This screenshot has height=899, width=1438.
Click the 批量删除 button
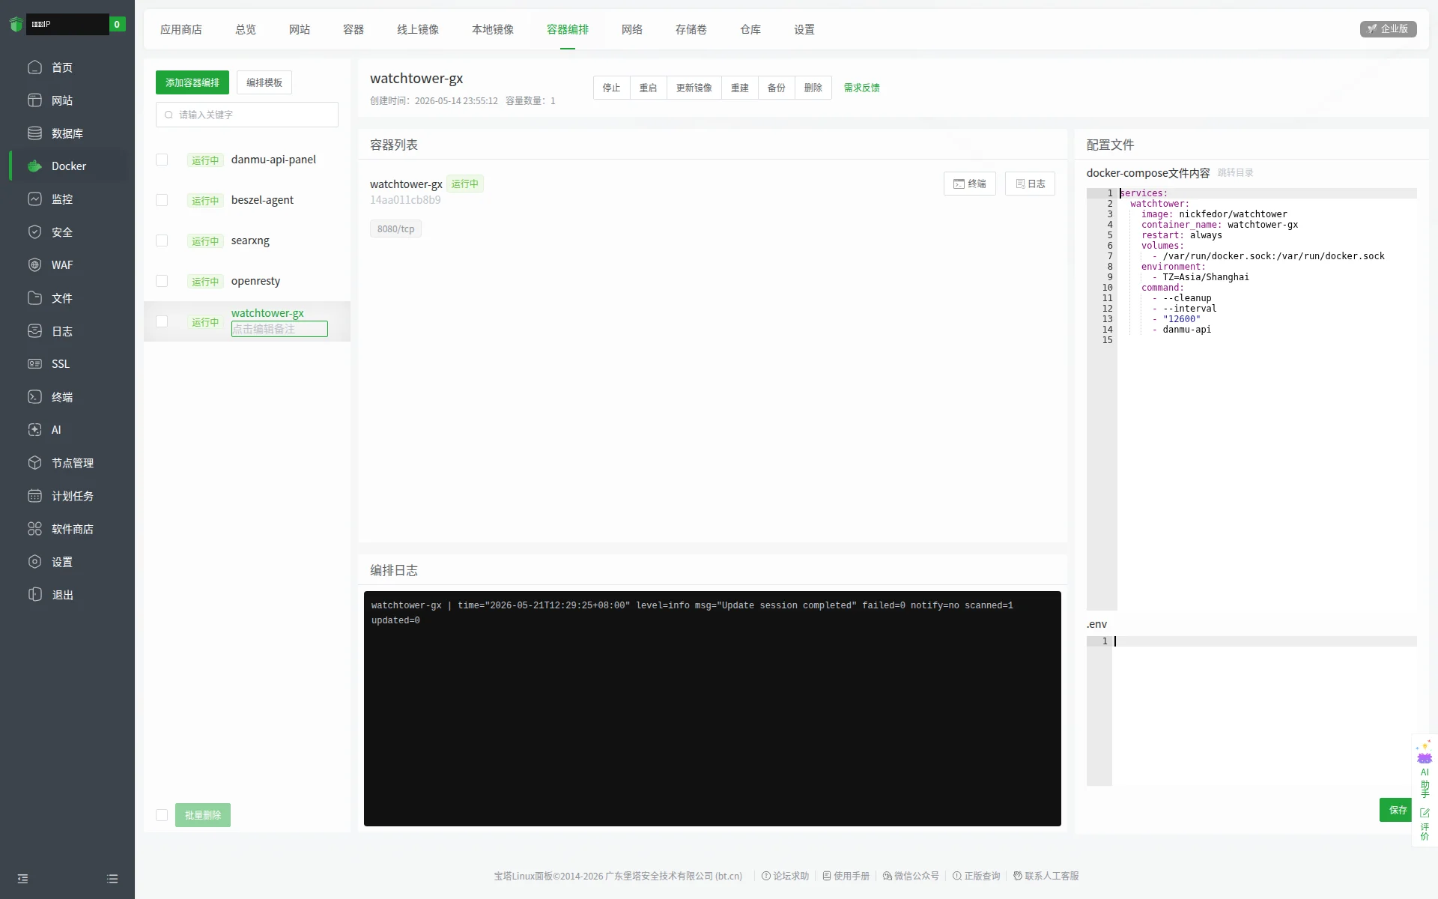[x=203, y=815]
